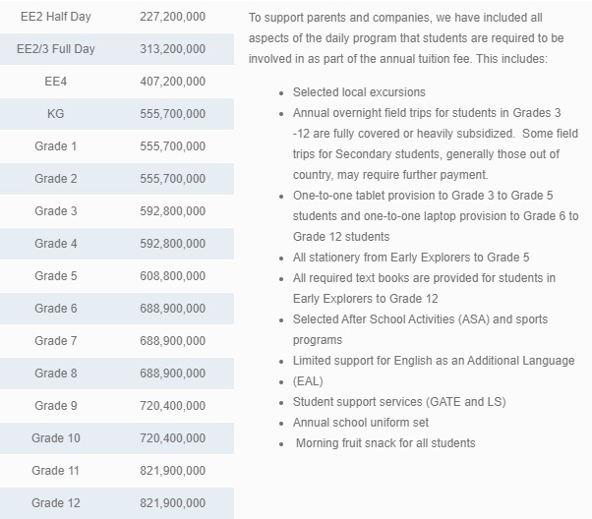Select the Grade 9 row label

[x=55, y=406]
